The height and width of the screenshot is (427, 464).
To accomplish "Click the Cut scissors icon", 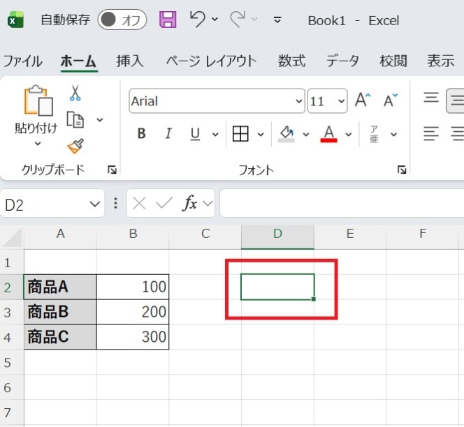I will [x=75, y=93].
